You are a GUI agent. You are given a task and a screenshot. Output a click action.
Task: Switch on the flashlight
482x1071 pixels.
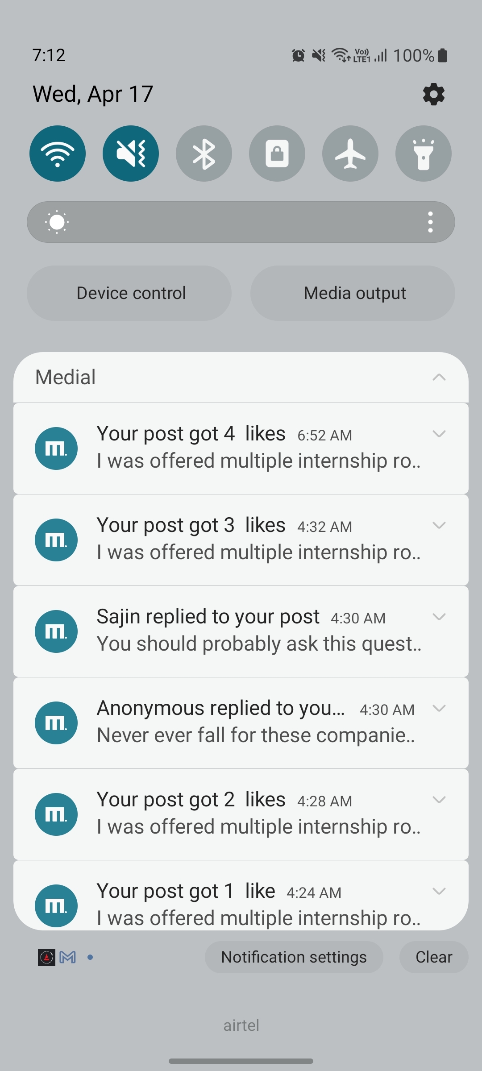click(424, 154)
